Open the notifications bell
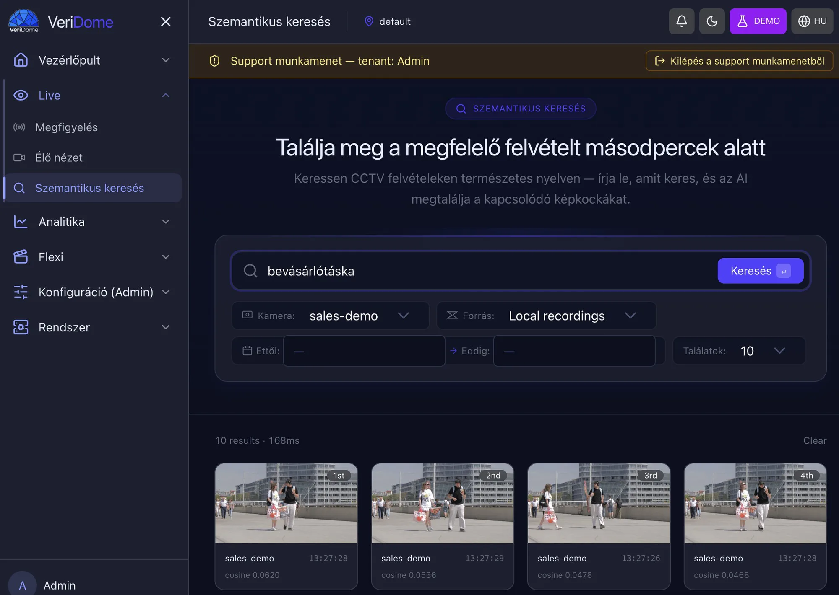 point(681,21)
